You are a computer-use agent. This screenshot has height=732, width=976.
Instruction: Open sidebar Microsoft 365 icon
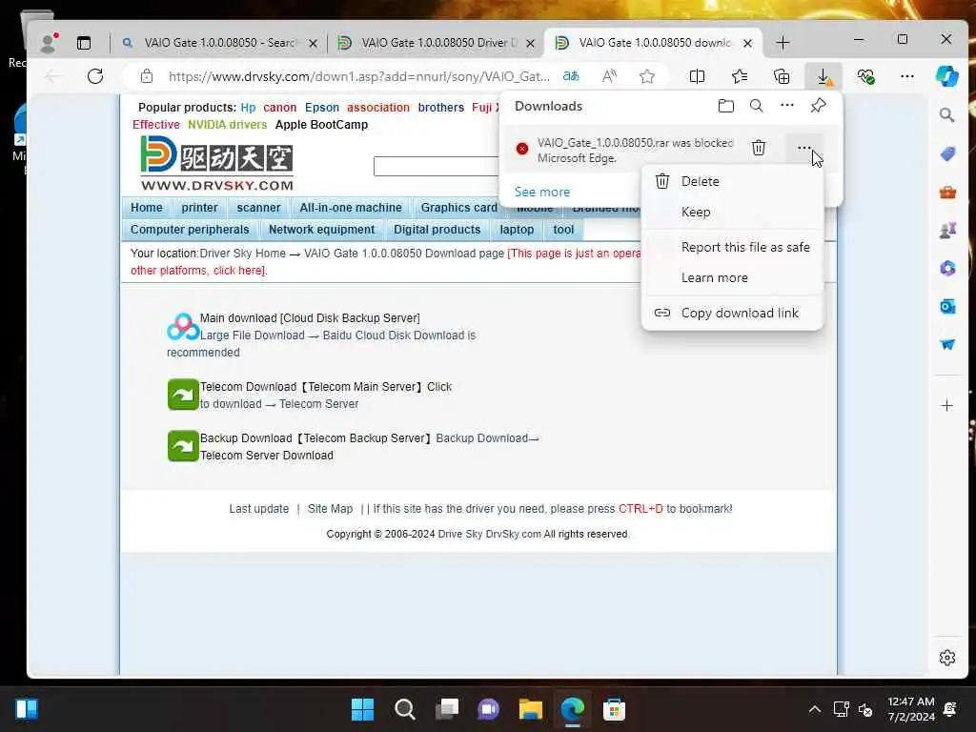(x=947, y=268)
